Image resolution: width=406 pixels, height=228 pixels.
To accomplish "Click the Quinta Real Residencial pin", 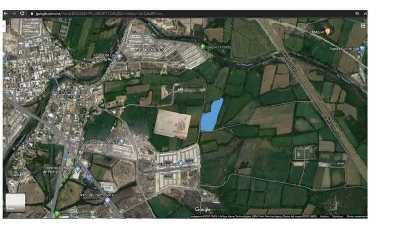I will point(121,142).
